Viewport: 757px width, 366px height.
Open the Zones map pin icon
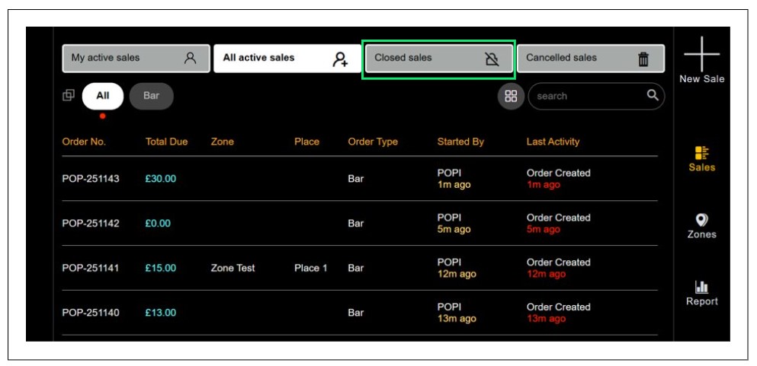tap(701, 219)
